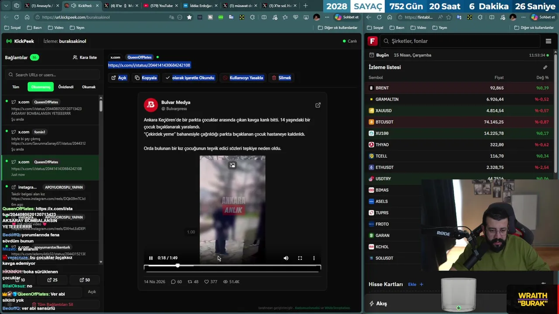559x314 pixels.
Task: Open the Kara liste blacklist
Action: click(x=85, y=57)
